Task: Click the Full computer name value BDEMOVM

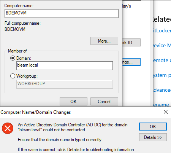Action: [x=15, y=29]
